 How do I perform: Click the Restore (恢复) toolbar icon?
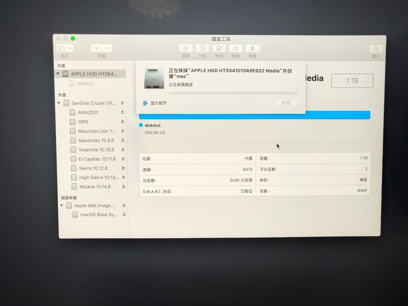click(235, 48)
